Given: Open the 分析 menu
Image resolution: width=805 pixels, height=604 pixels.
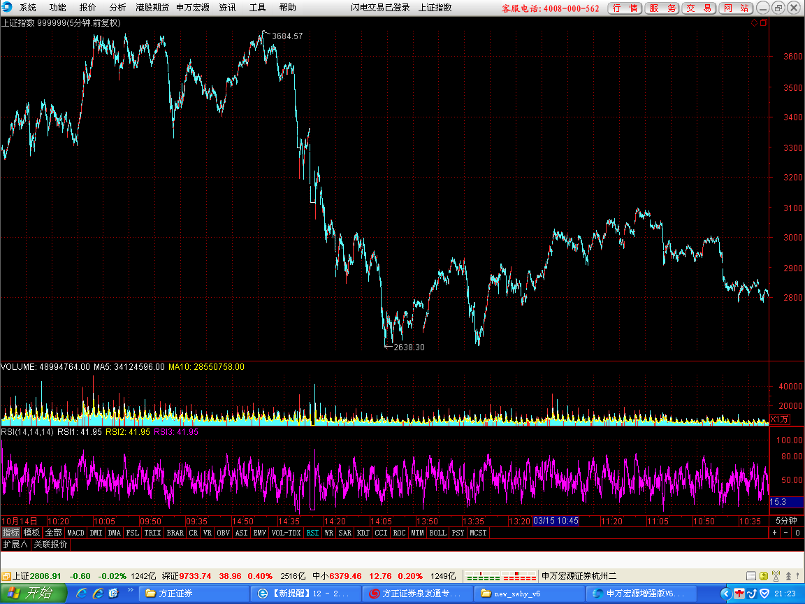Looking at the screenshot, I should [117, 8].
